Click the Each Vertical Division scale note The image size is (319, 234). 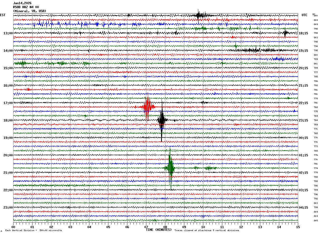(34, 231)
